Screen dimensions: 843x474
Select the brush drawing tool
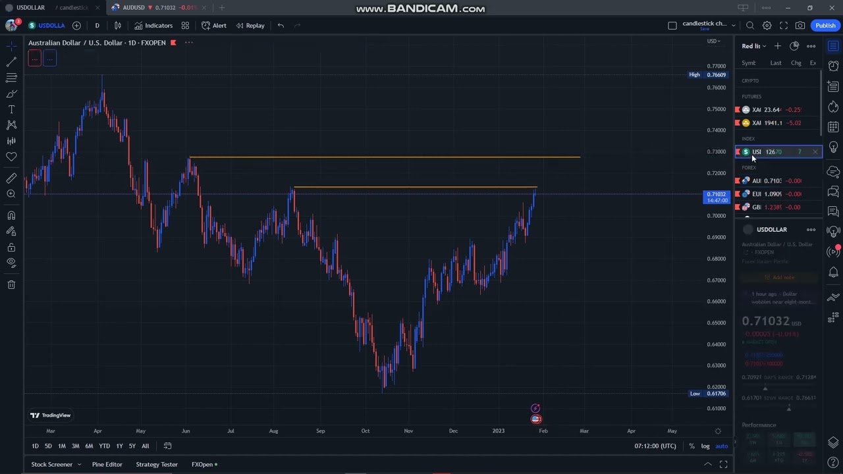11,93
